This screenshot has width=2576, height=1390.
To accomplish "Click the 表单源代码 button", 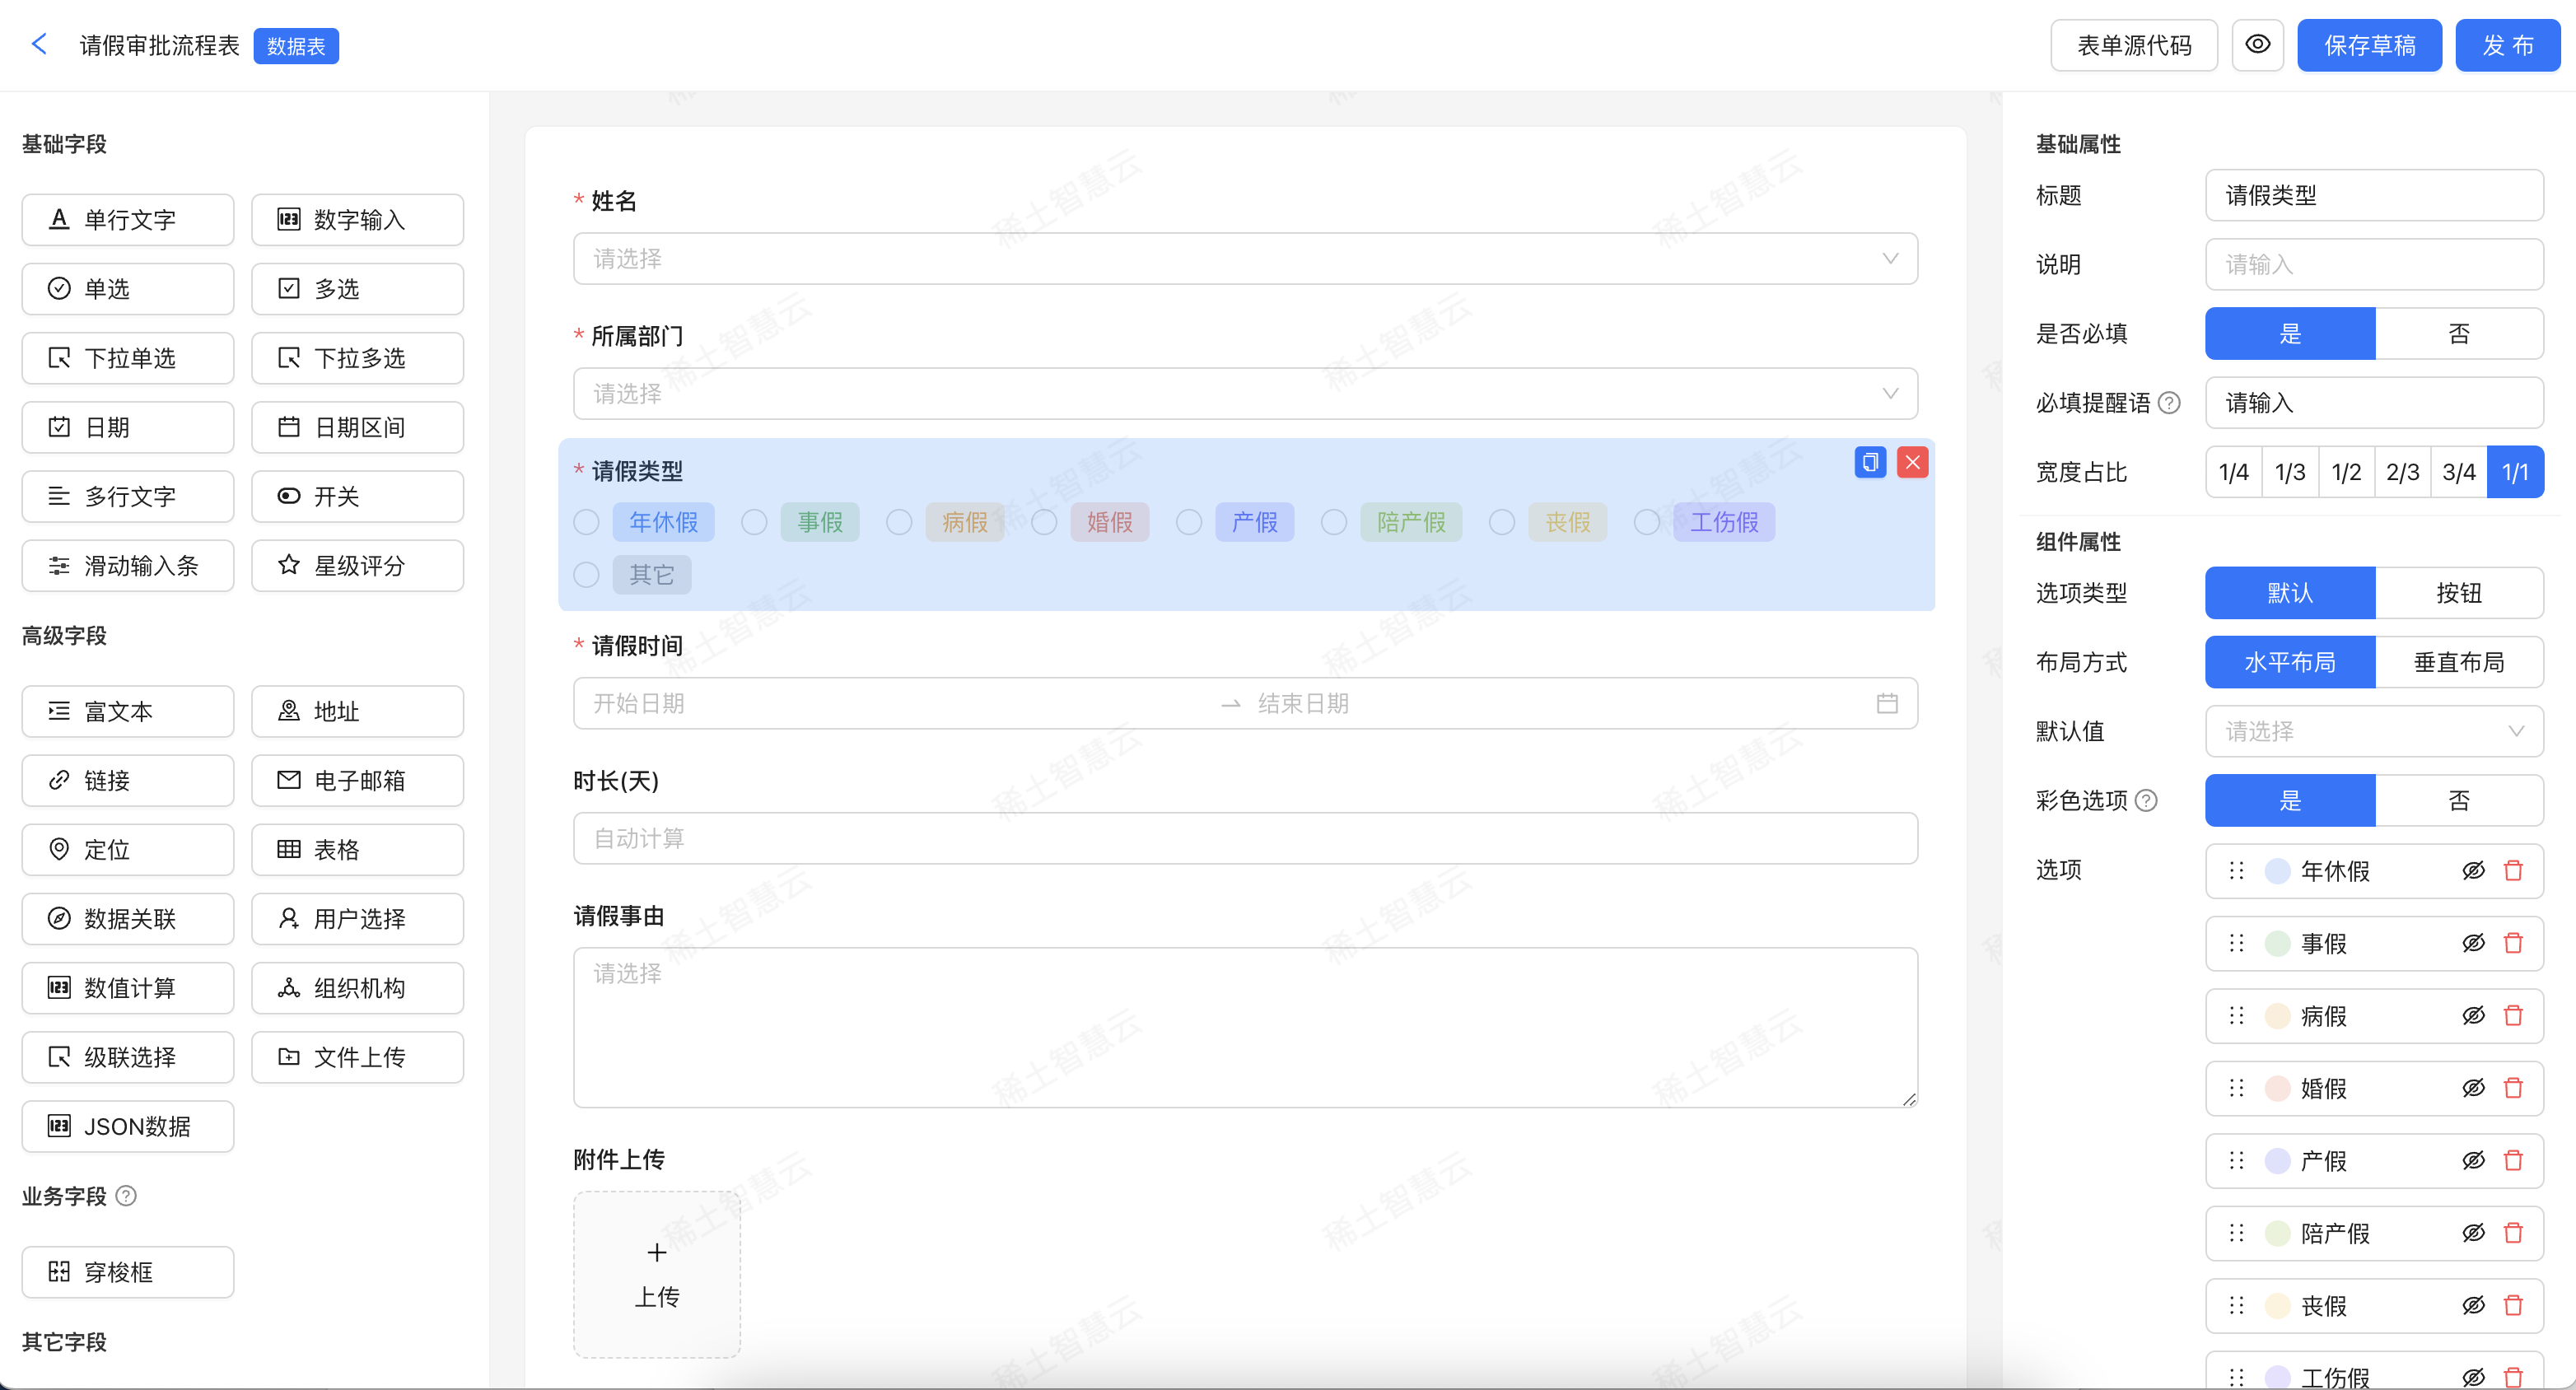I will (x=2133, y=45).
